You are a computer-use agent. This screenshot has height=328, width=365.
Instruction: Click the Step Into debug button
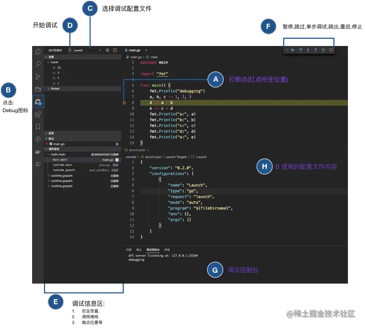(x=308, y=50)
